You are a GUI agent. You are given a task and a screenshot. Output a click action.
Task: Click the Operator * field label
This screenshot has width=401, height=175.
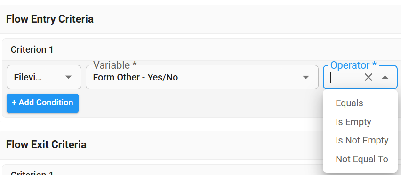point(353,65)
